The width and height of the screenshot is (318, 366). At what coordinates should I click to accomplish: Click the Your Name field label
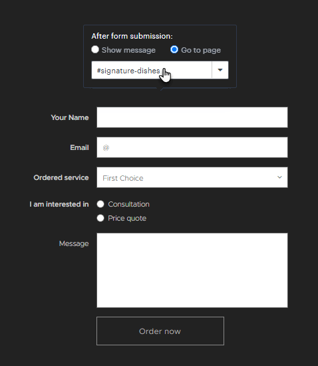coord(70,117)
